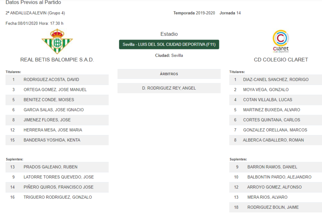Select substitute BALBONTIN PARDO, ALEJANDRO
322x224 pixels.
[276, 177]
